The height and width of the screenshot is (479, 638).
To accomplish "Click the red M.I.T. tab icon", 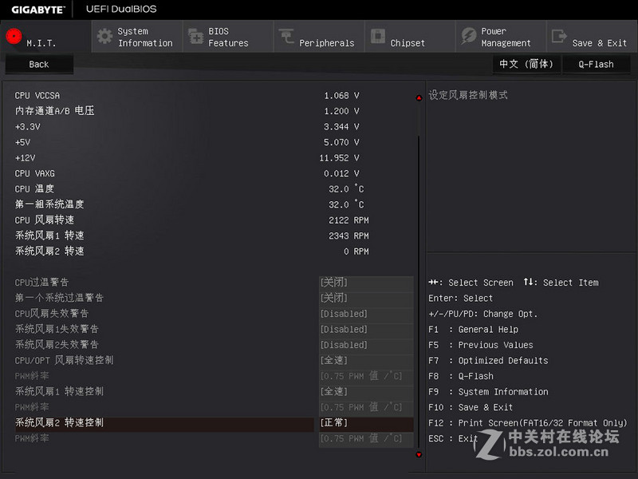I will click(14, 37).
